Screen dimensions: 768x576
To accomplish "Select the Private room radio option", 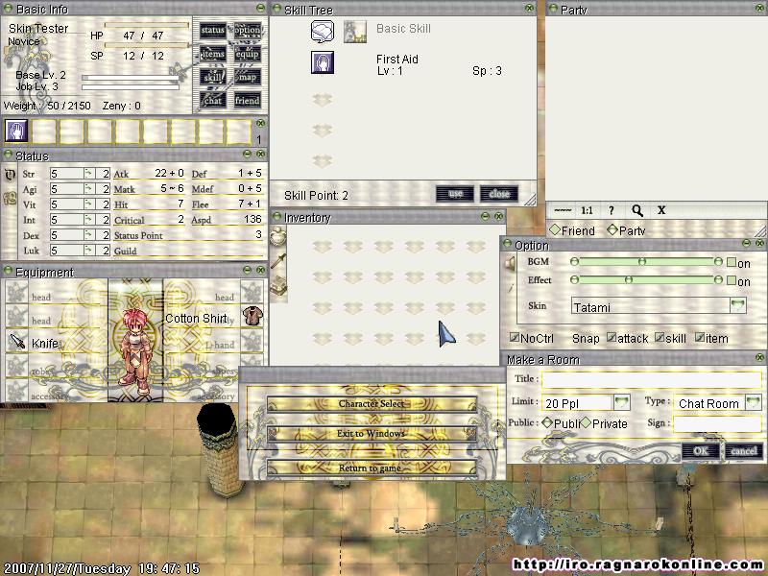I will (x=586, y=422).
